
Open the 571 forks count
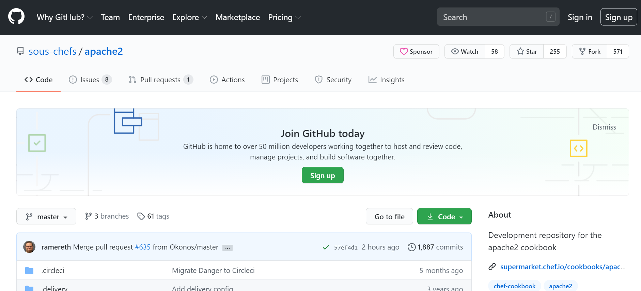(x=618, y=51)
